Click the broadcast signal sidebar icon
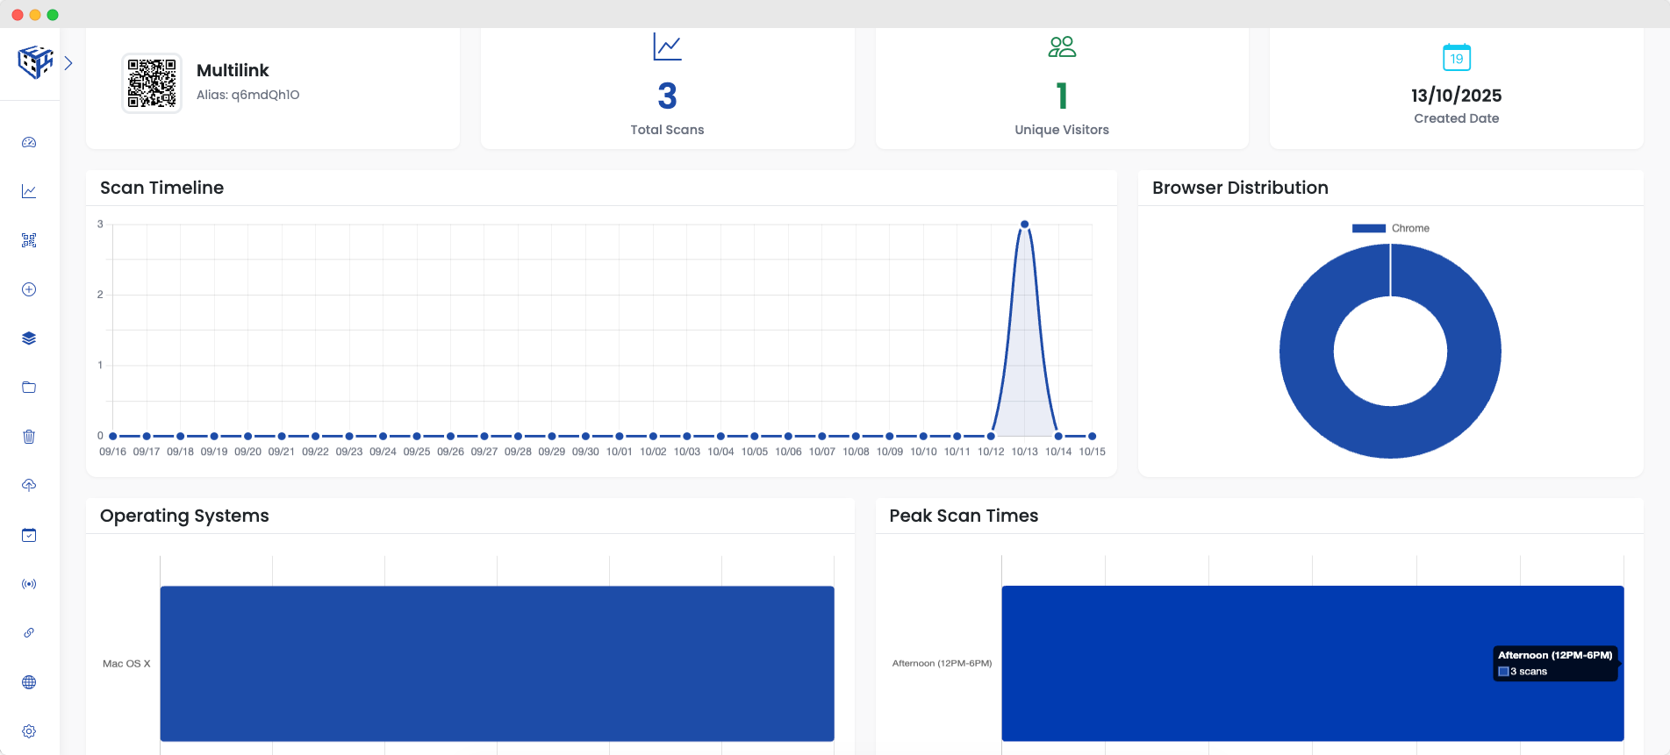 29,584
